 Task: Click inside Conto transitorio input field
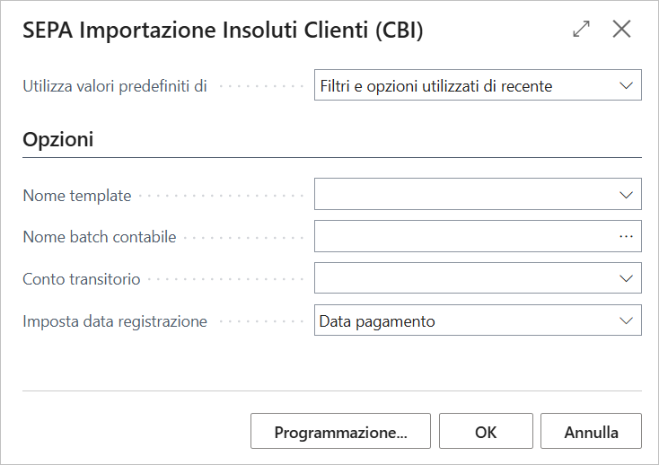(x=462, y=278)
